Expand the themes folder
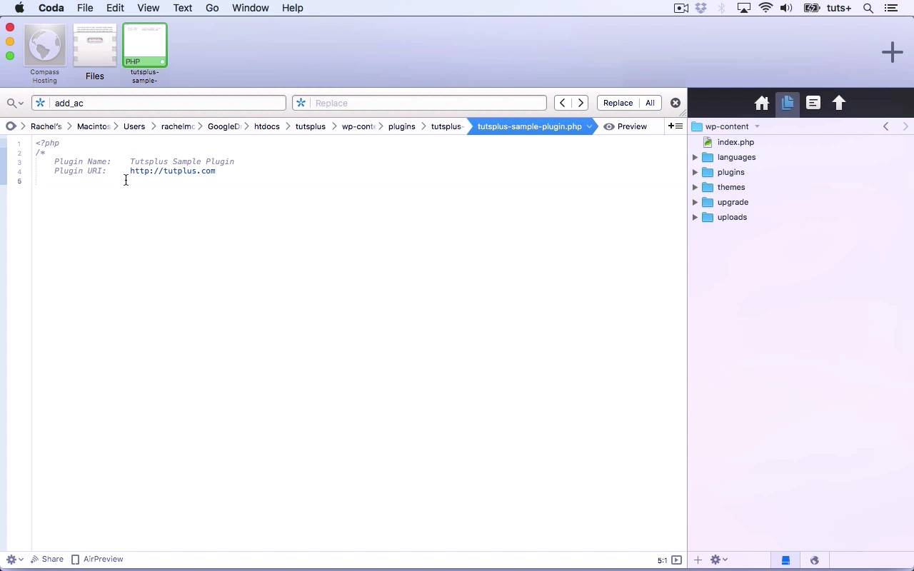 pyautogui.click(x=695, y=187)
